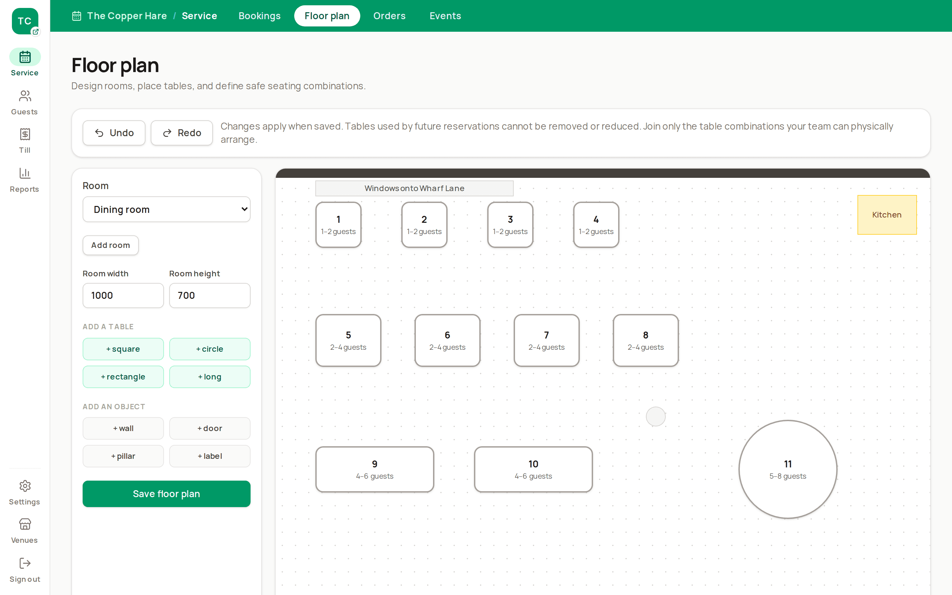The width and height of the screenshot is (952, 595).
Task: Click the TC venue logo badge
Action: 25,21
